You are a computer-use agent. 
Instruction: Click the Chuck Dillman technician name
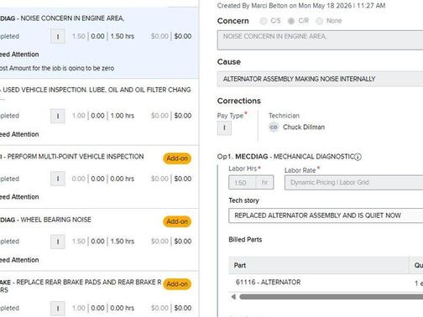[304, 127]
